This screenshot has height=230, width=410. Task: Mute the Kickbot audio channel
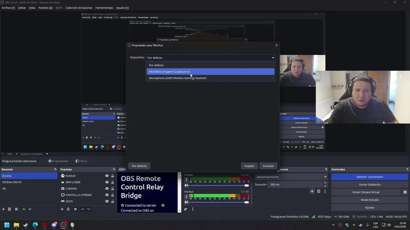pos(186,185)
